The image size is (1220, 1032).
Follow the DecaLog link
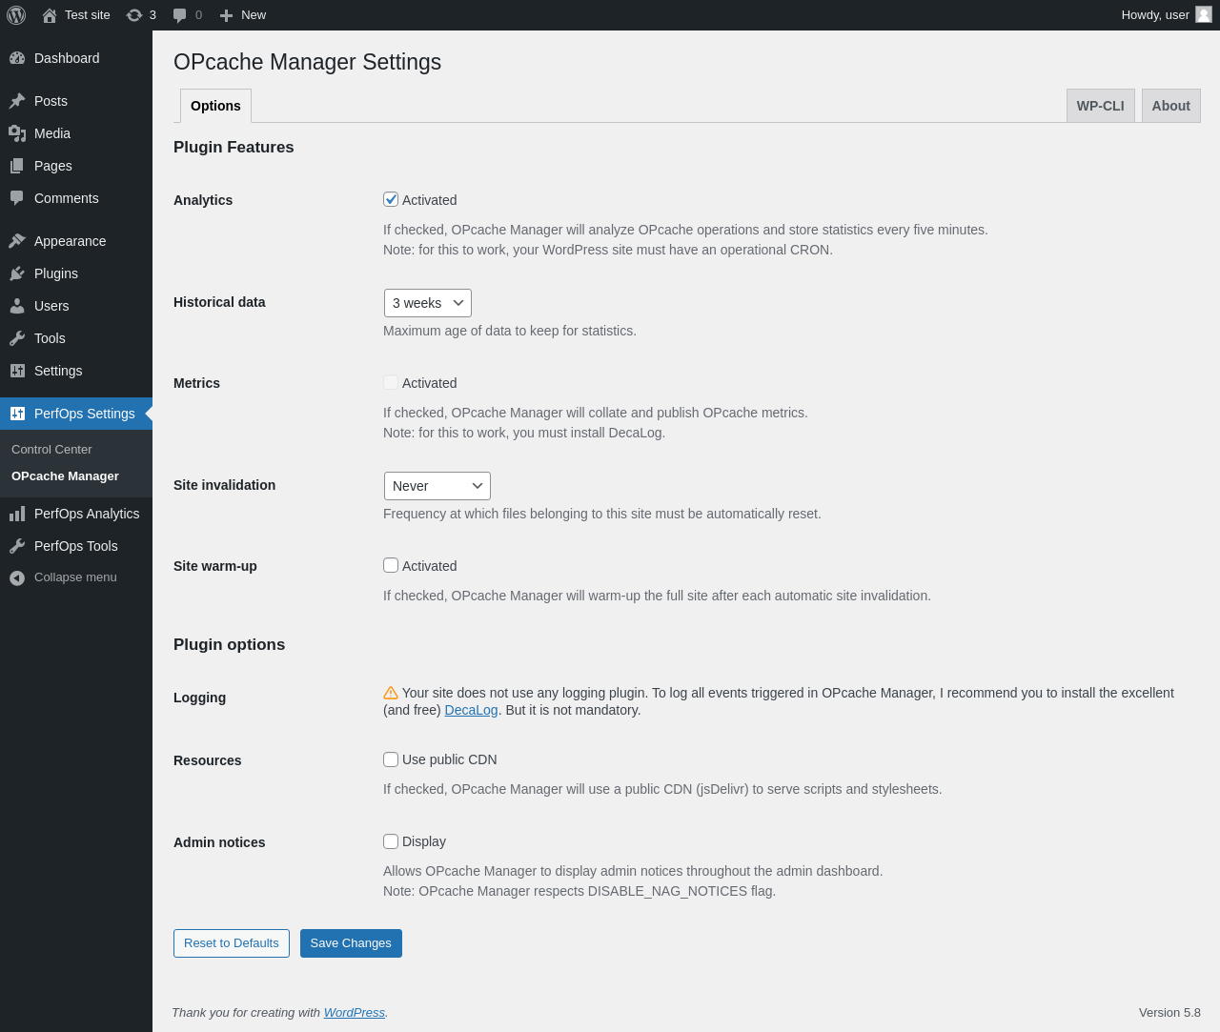pos(471,710)
